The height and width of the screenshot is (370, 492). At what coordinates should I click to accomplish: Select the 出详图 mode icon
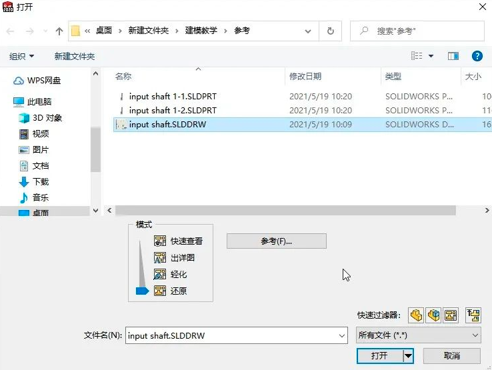click(160, 257)
